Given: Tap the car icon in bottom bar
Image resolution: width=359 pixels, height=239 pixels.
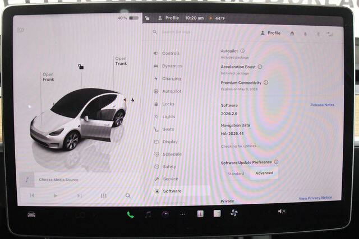Looking at the screenshot, I should pos(31,214).
